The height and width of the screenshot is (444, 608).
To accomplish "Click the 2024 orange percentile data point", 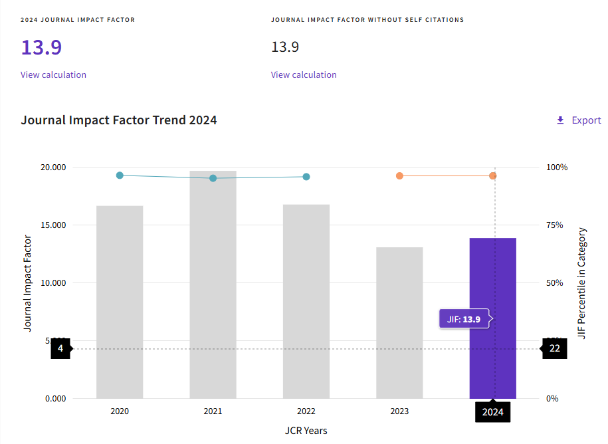I will (x=493, y=176).
